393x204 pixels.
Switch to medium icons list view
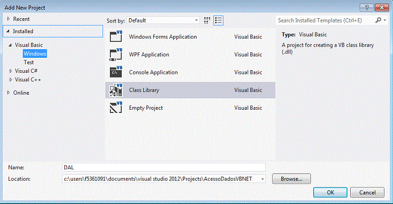218,20
